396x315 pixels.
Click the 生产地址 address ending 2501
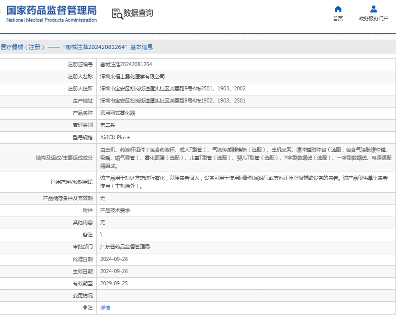(x=173, y=100)
